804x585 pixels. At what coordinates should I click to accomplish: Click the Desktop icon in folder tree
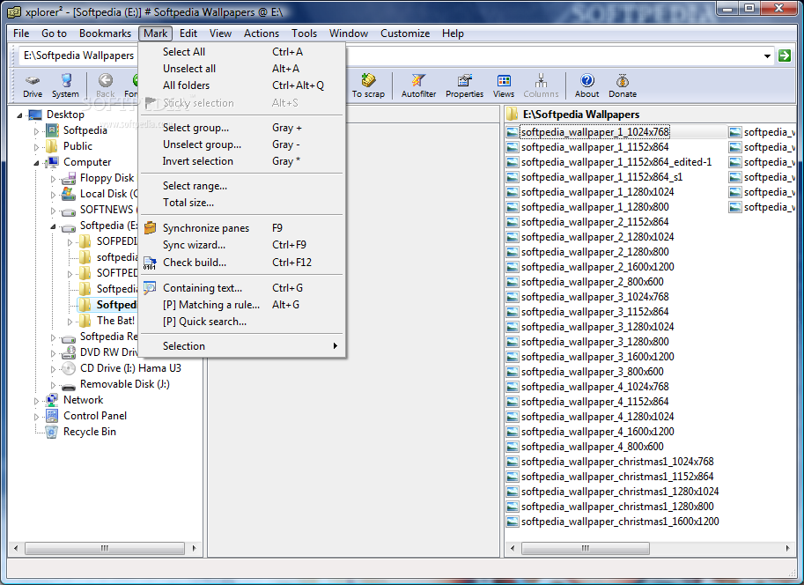tap(35, 115)
